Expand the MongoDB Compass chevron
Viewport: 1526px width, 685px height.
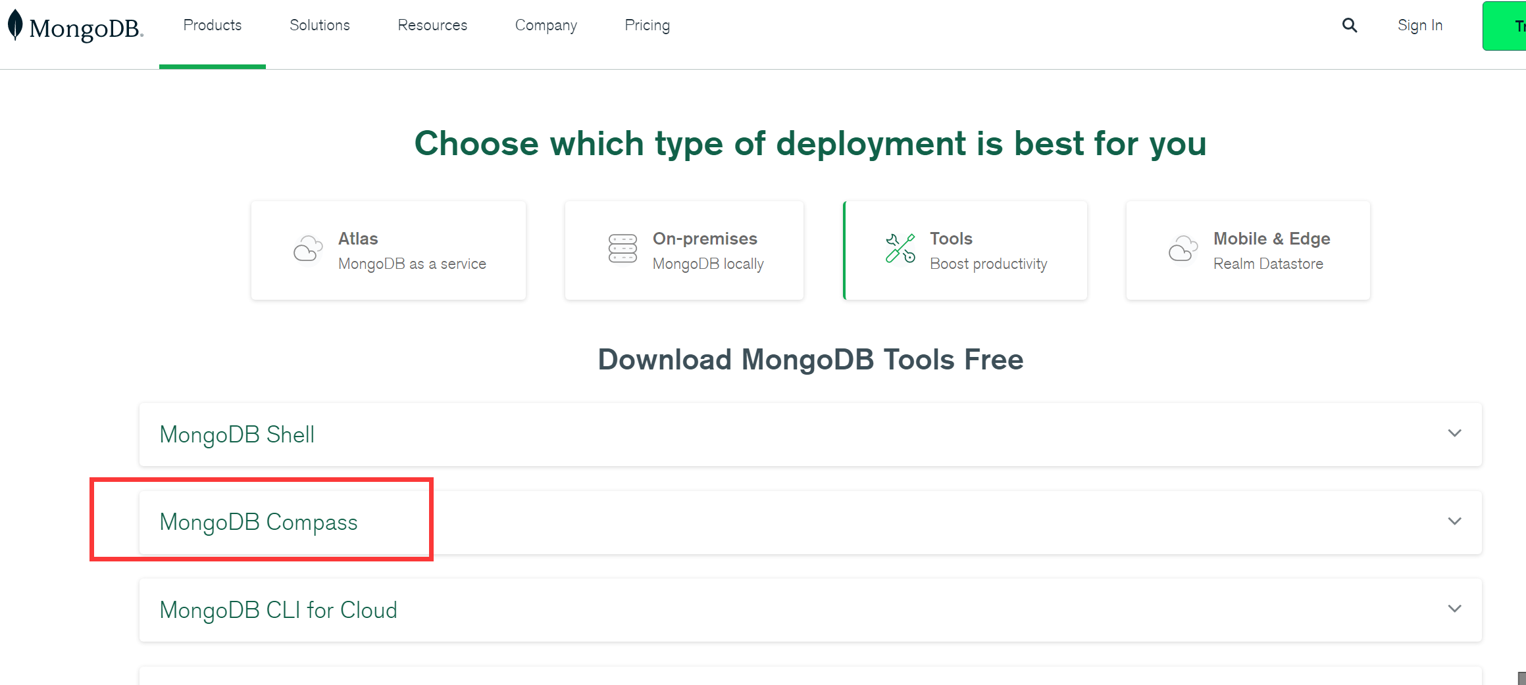point(1454,521)
